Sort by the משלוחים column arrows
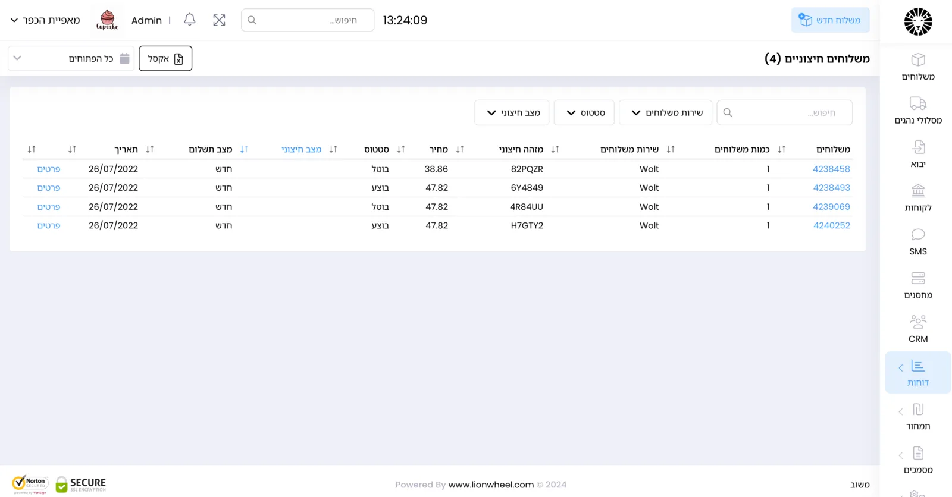The image size is (952, 497). point(781,149)
